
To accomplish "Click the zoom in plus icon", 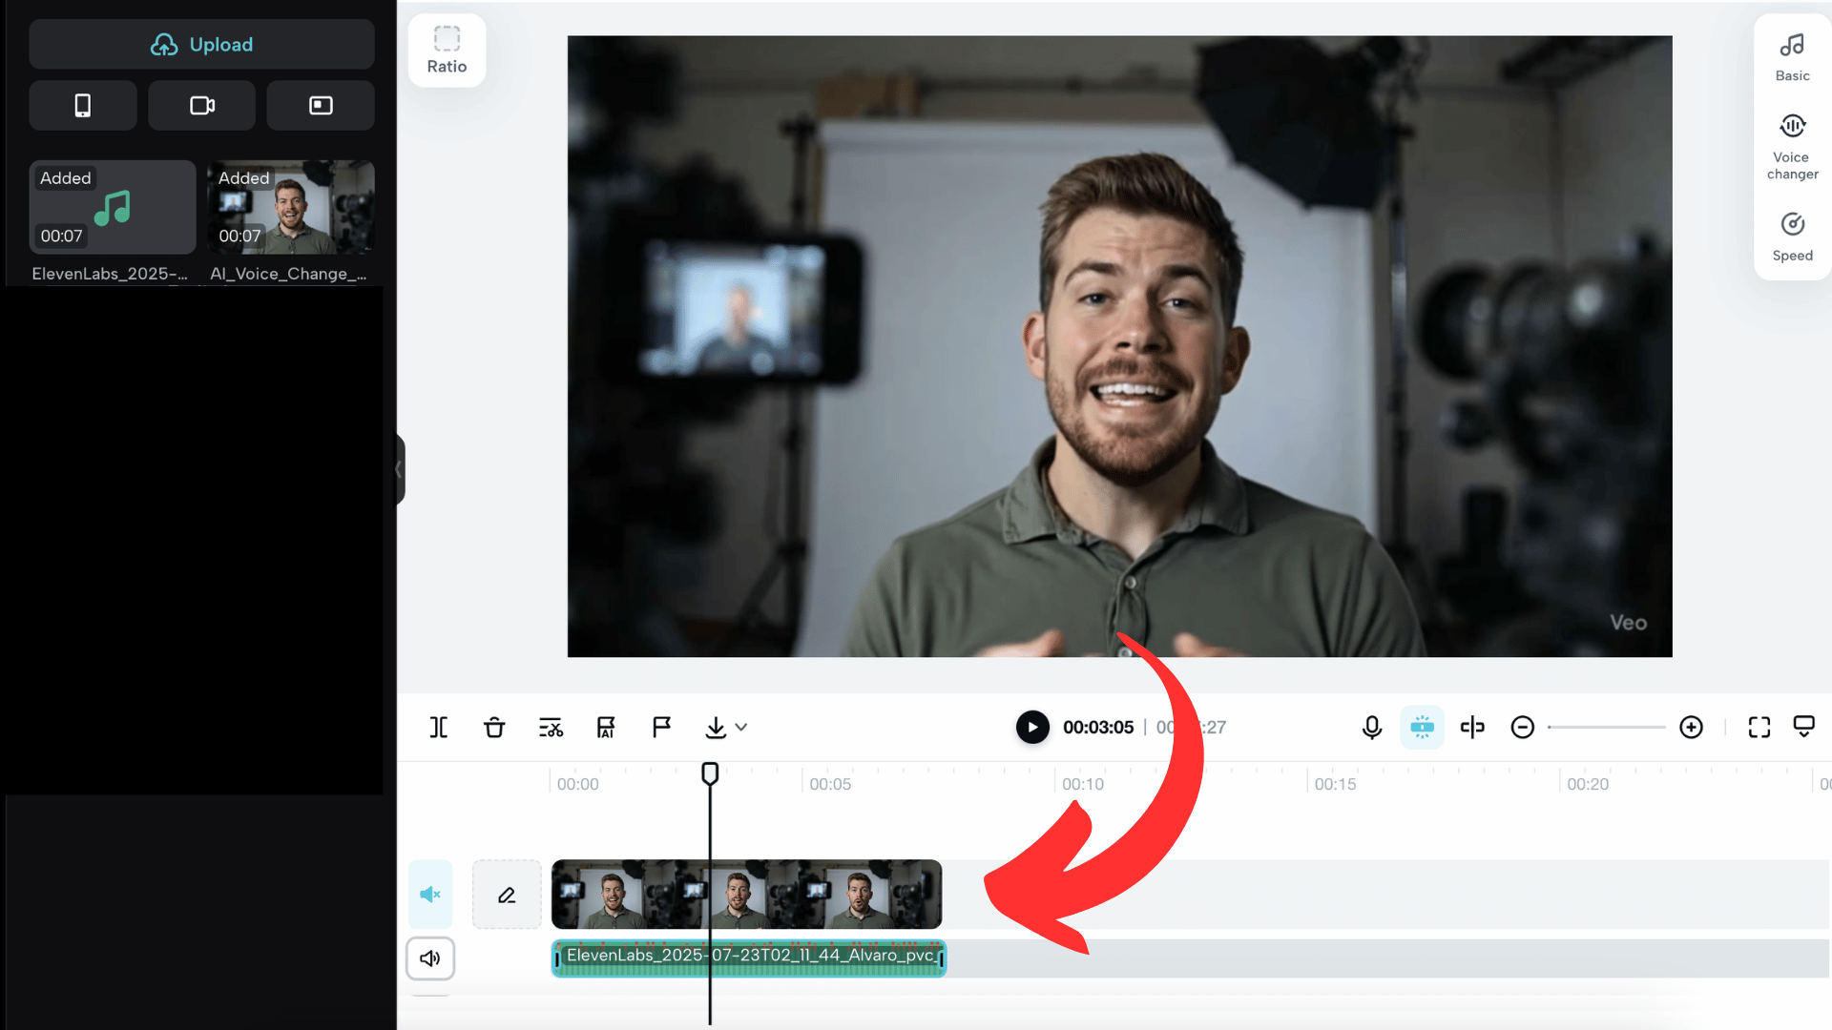I will coord(1691,728).
